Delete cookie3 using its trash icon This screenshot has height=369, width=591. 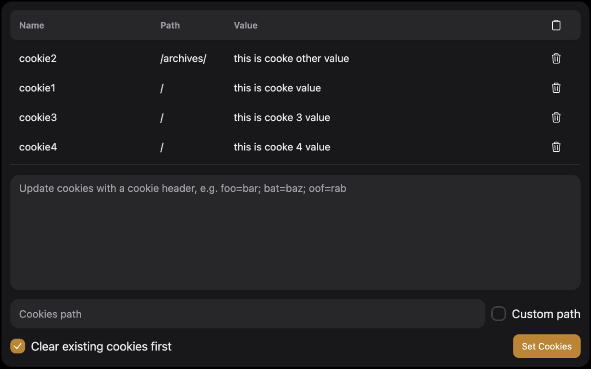(x=556, y=118)
